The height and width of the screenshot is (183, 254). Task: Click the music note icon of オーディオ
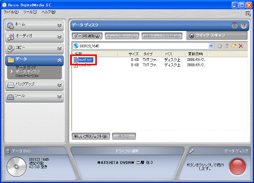11,37
